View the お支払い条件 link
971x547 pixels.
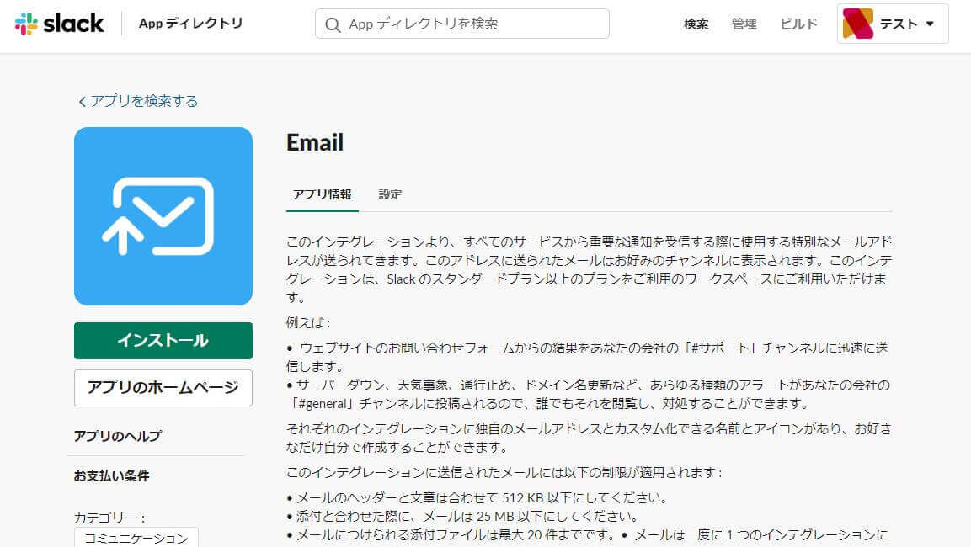(112, 475)
